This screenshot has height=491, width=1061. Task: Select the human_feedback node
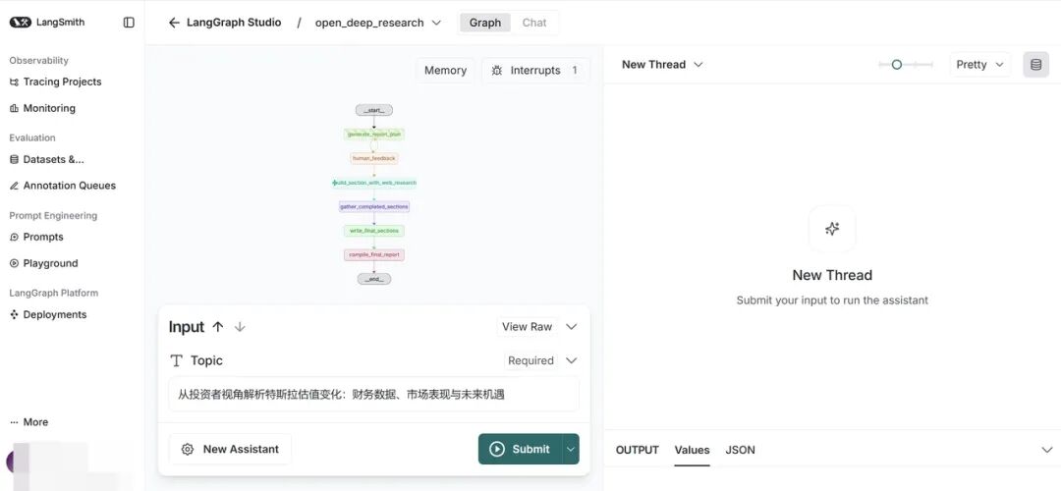pos(374,158)
